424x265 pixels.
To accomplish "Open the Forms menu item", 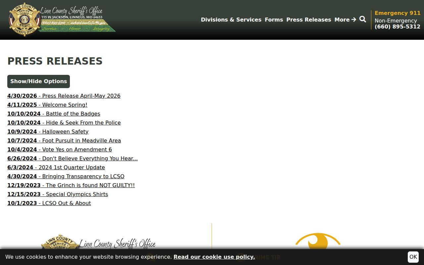I will click(274, 20).
